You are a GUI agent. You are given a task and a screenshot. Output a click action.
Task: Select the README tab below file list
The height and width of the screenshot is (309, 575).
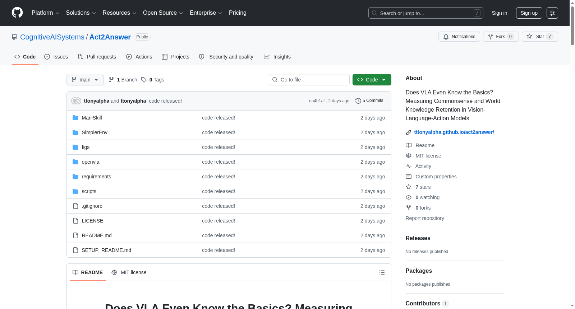pos(88,272)
